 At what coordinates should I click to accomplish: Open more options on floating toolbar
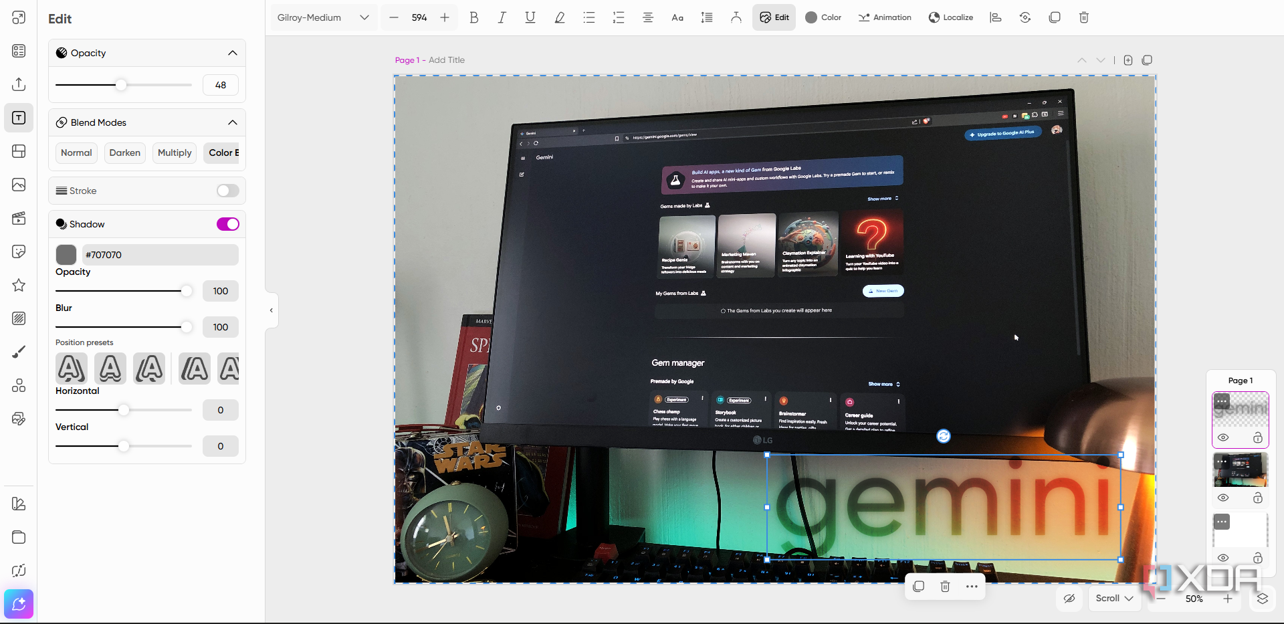click(x=972, y=587)
